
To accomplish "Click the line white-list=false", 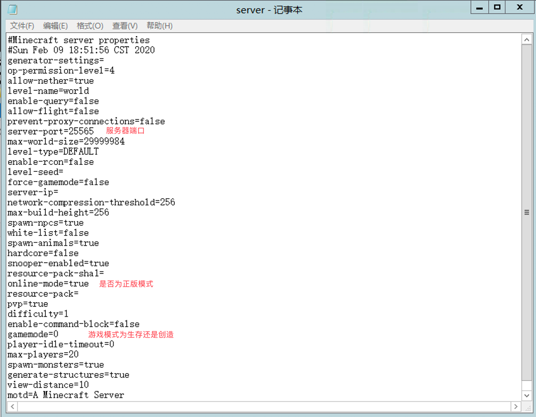I will (x=48, y=233).
